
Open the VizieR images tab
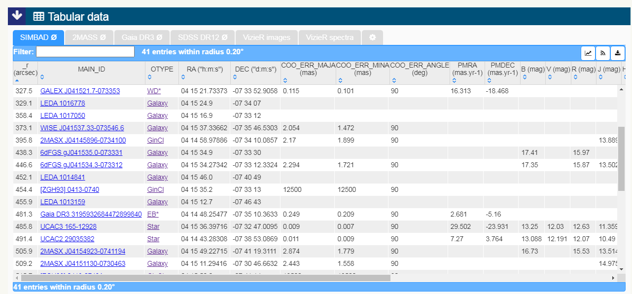coord(267,37)
